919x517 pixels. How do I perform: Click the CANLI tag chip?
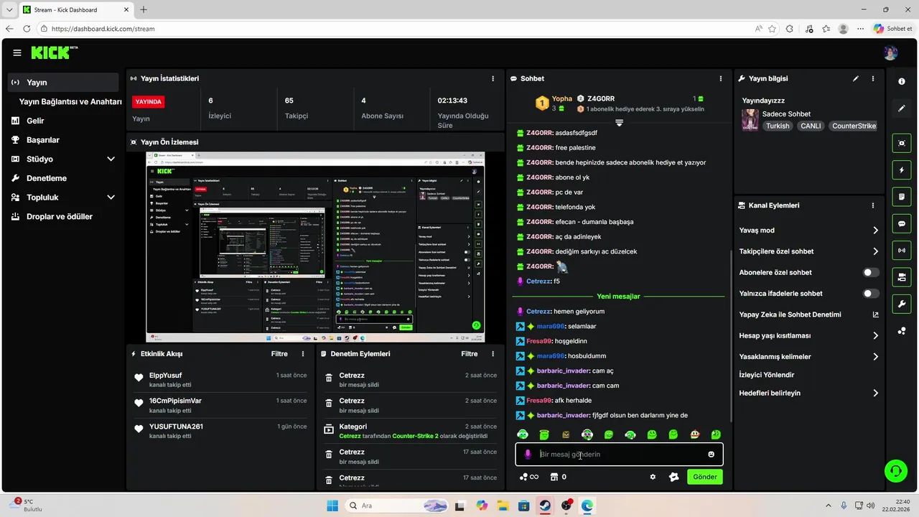coord(811,126)
